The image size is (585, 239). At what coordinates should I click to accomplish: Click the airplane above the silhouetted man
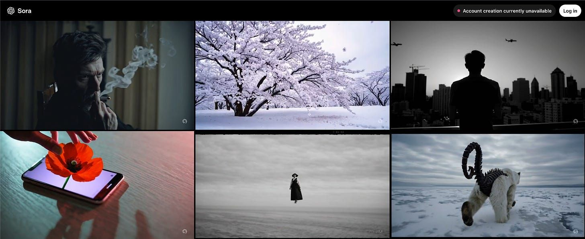click(511, 40)
